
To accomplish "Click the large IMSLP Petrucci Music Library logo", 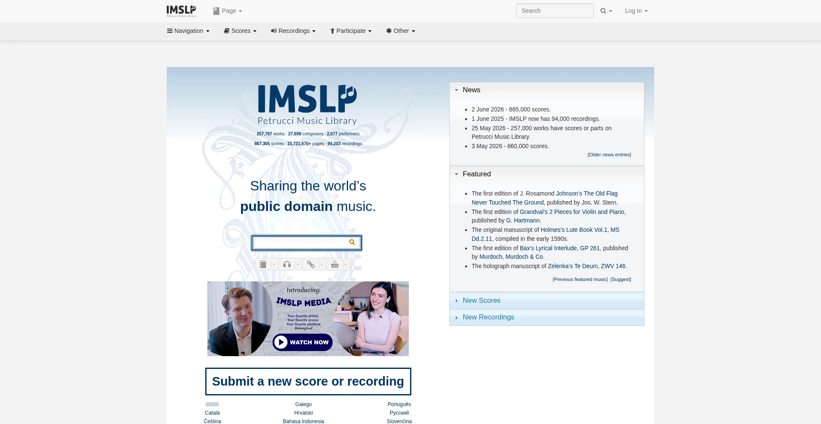I will click(307, 105).
